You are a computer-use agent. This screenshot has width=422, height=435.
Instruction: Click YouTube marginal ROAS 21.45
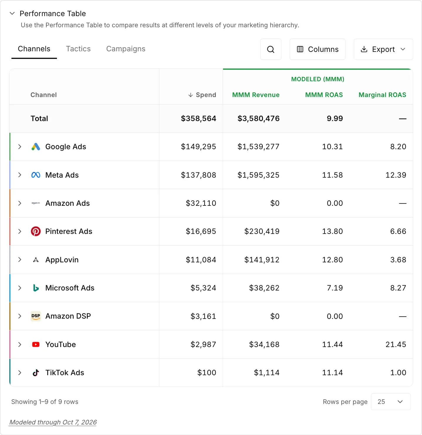pos(396,344)
